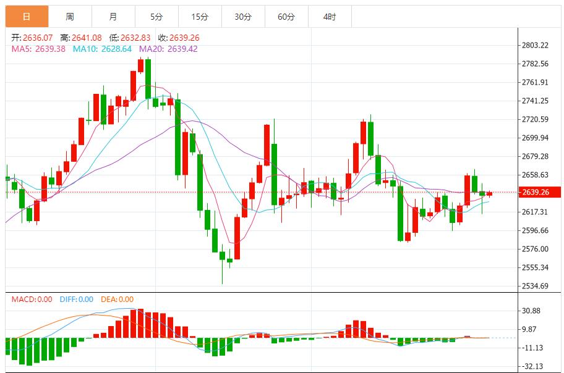Open the 60分 chart tab
Screen dimensions: 564x373
tap(286, 17)
